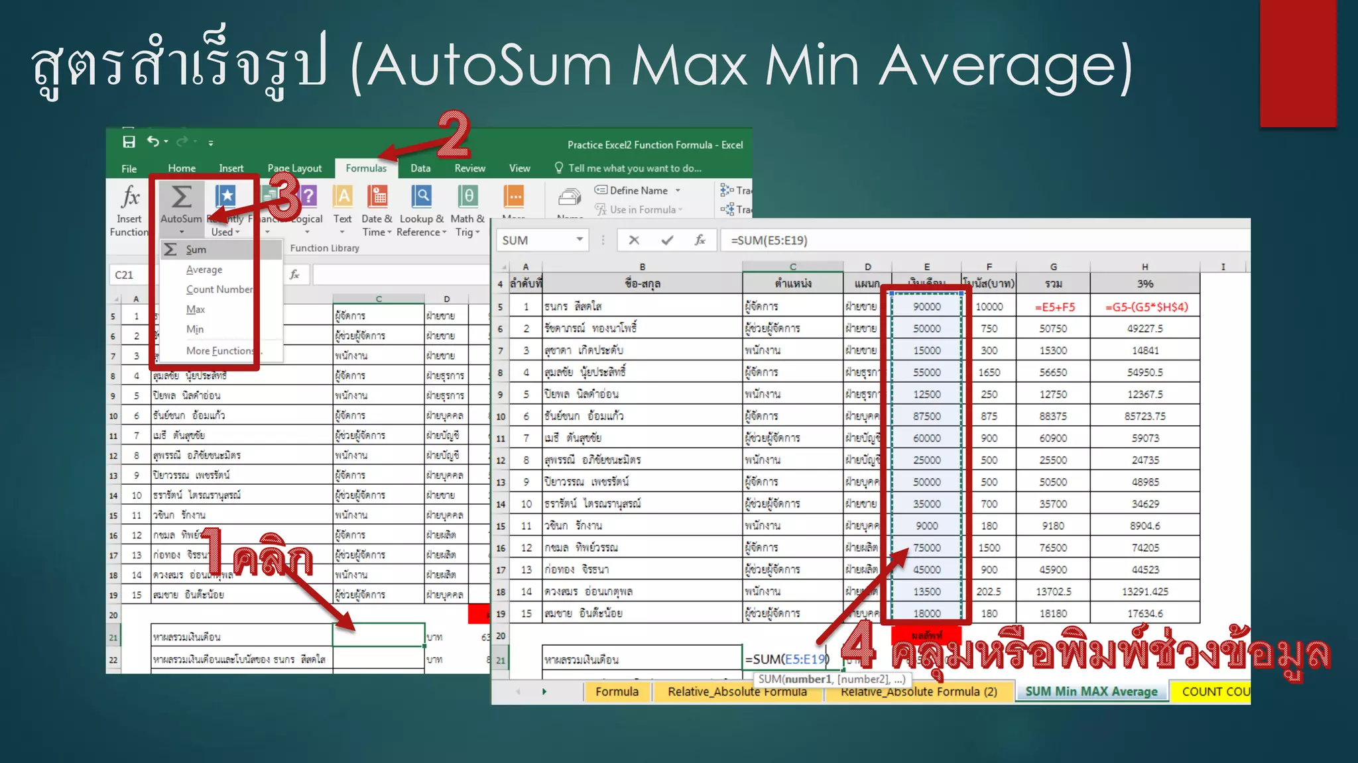Screen dimensions: 1358x763
Task: Open the Date & Time functions icon
Action: tap(378, 195)
